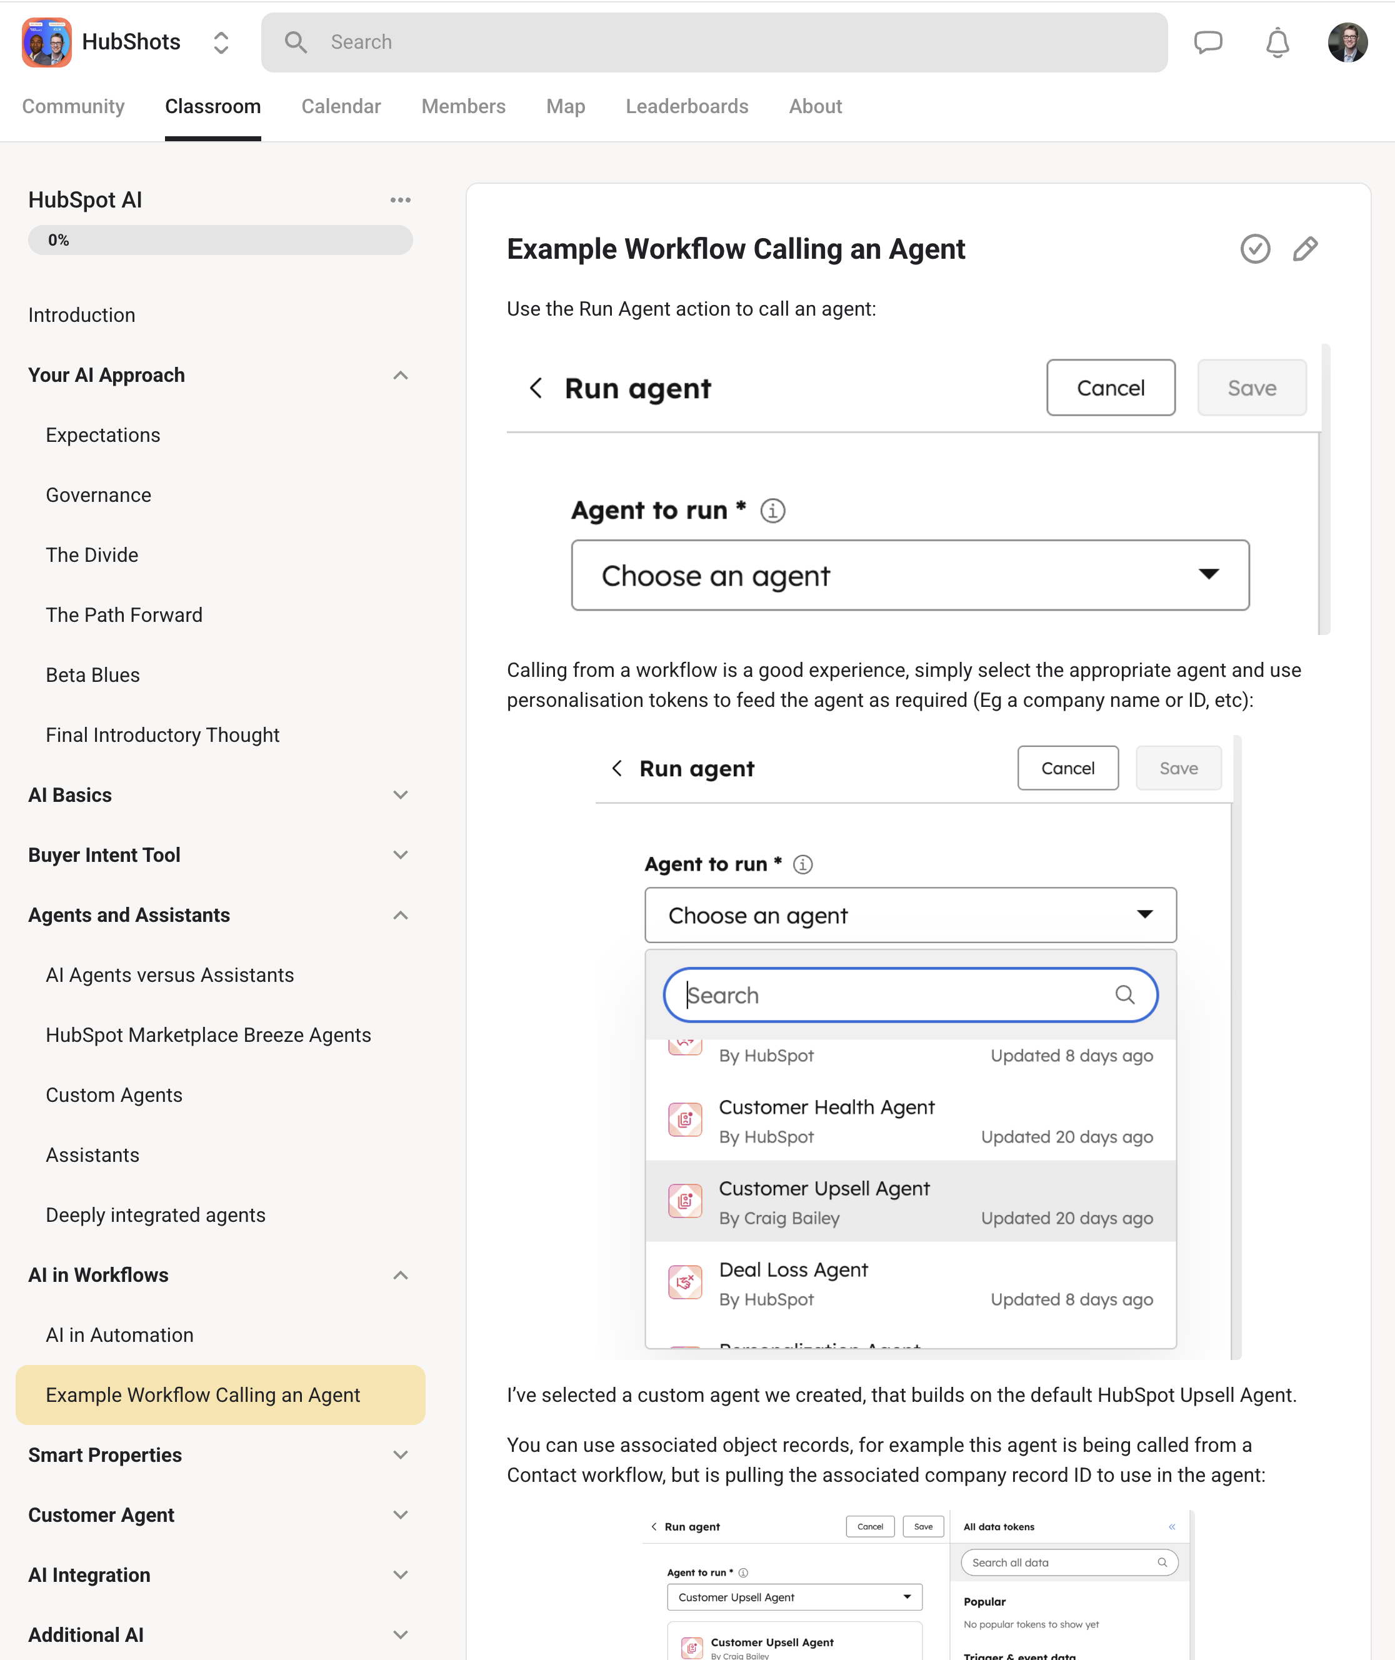Collapse the Your AI Approach section
1395x1660 pixels.
[400, 375]
